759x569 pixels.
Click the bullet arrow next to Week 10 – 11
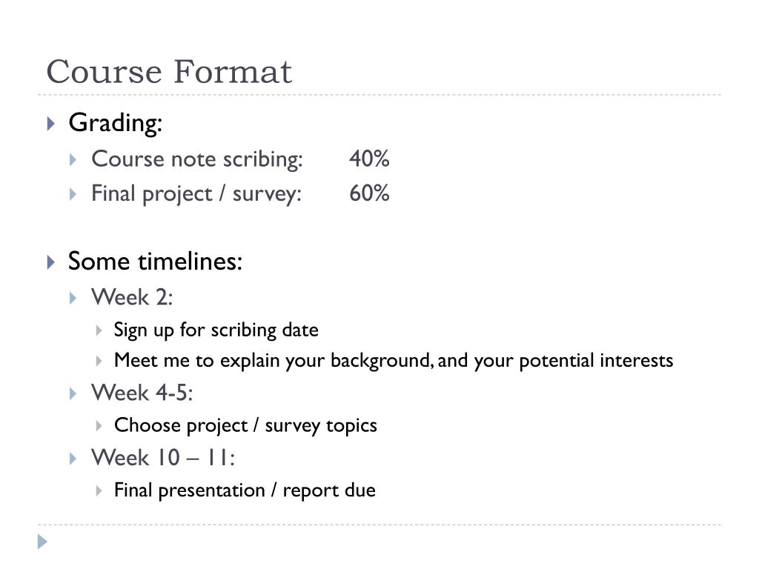coord(73,459)
